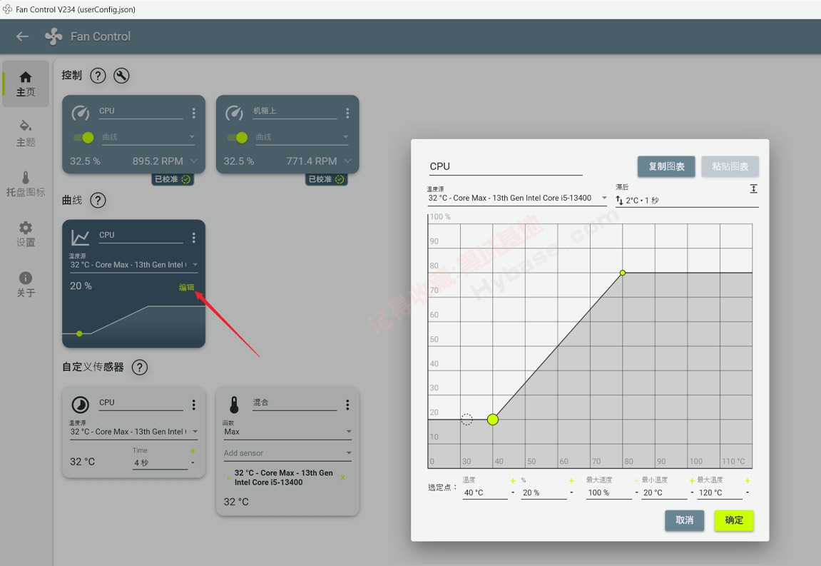
Task: Toggle the 机箱上 fan control switch
Action: point(238,138)
